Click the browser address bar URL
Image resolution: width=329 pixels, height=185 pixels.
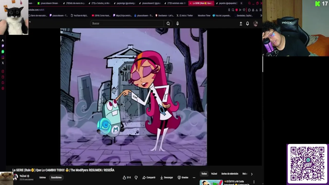(36, 10)
